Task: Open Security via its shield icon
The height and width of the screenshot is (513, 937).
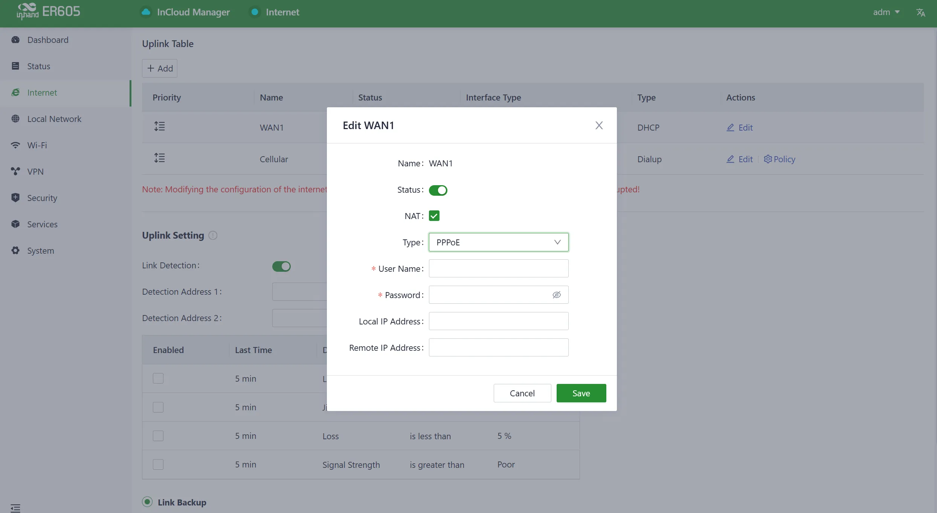Action: 15,198
